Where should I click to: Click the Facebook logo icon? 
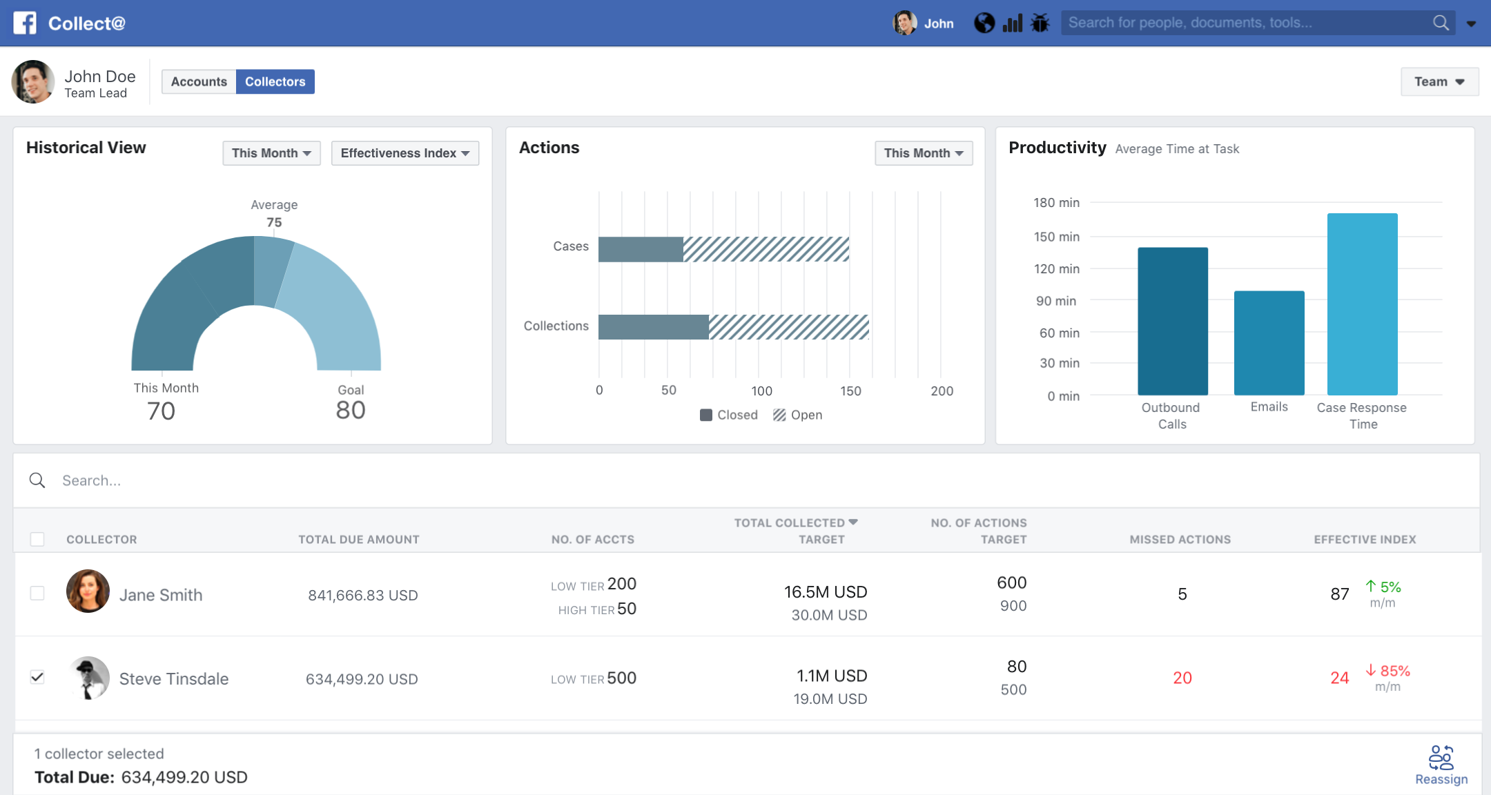point(25,23)
